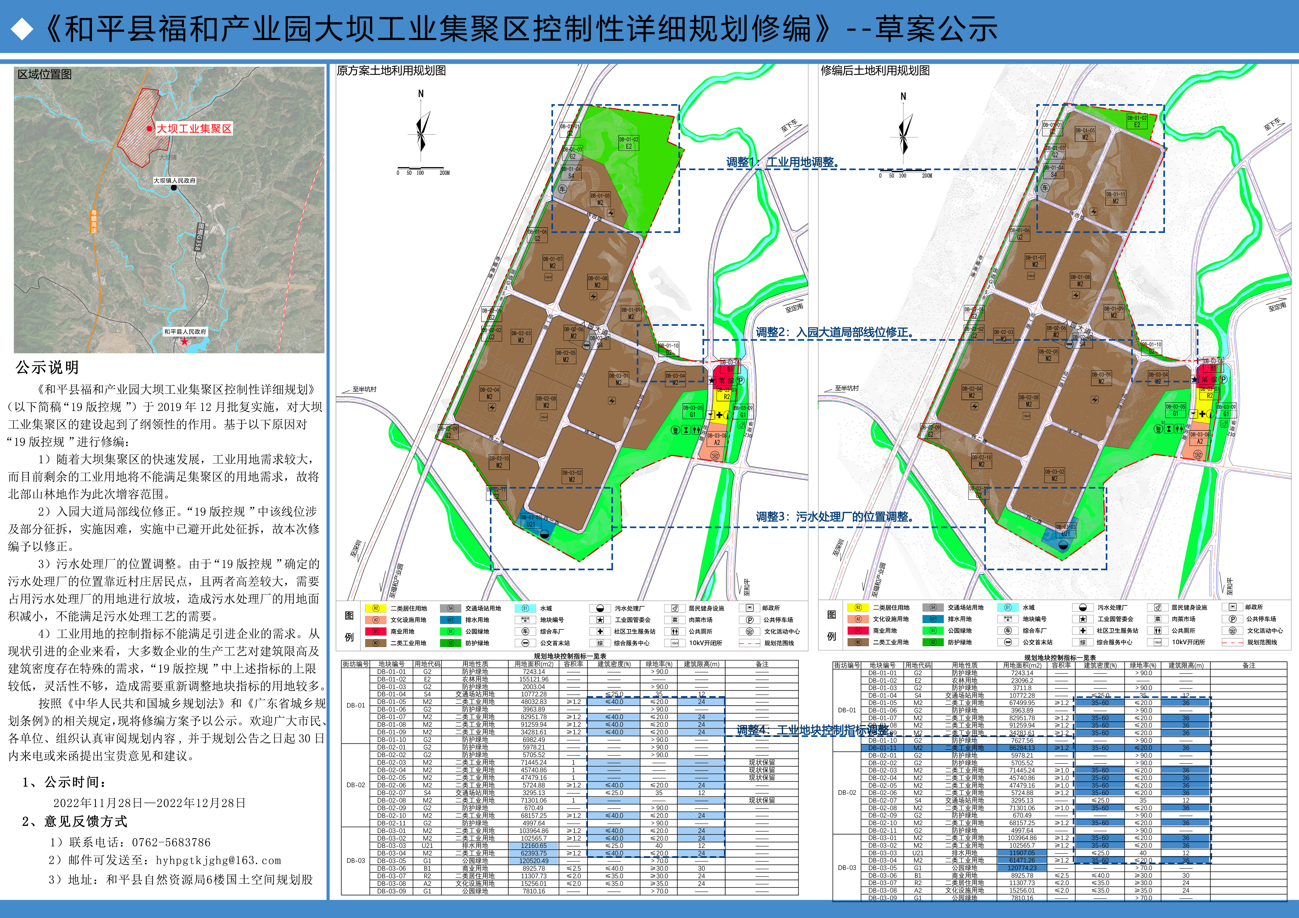Click the fitness facilities icon in revised-plan legend

click(x=1158, y=608)
